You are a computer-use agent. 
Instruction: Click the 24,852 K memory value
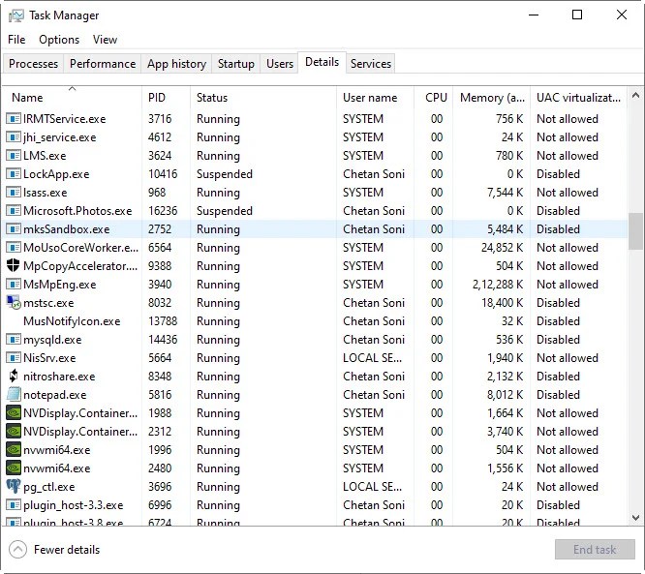pyautogui.click(x=502, y=248)
